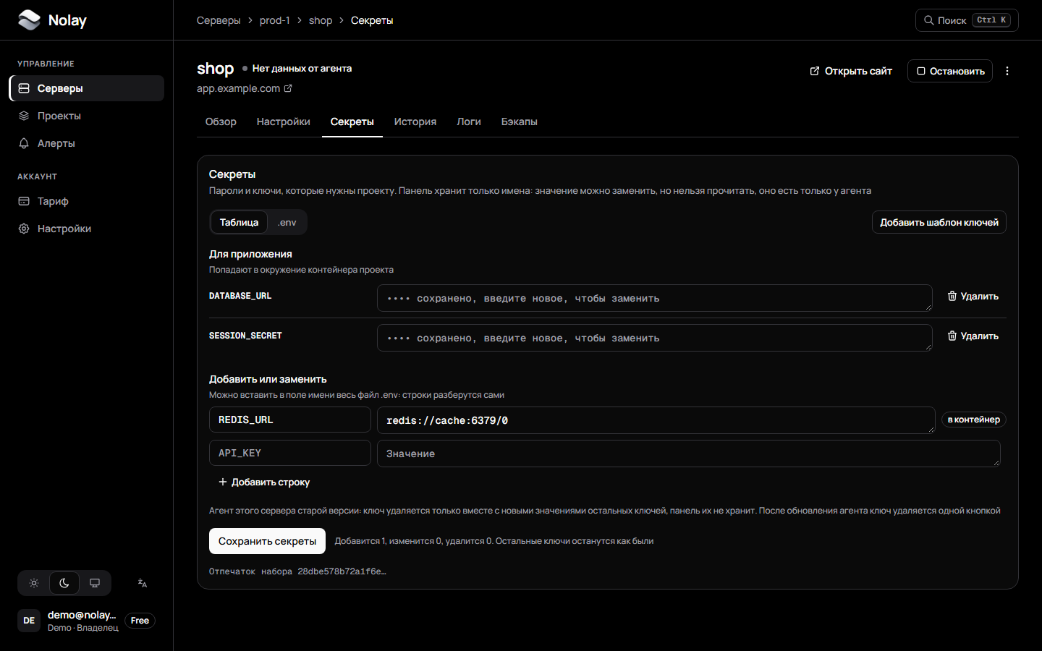Click Секреты breadcrumb item
1042x651 pixels.
(x=372, y=20)
